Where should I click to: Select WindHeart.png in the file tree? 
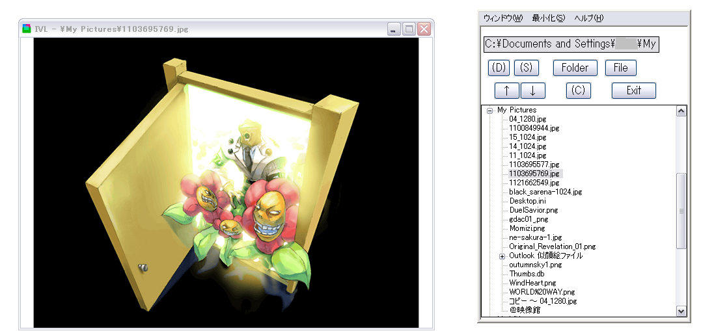coord(532,283)
